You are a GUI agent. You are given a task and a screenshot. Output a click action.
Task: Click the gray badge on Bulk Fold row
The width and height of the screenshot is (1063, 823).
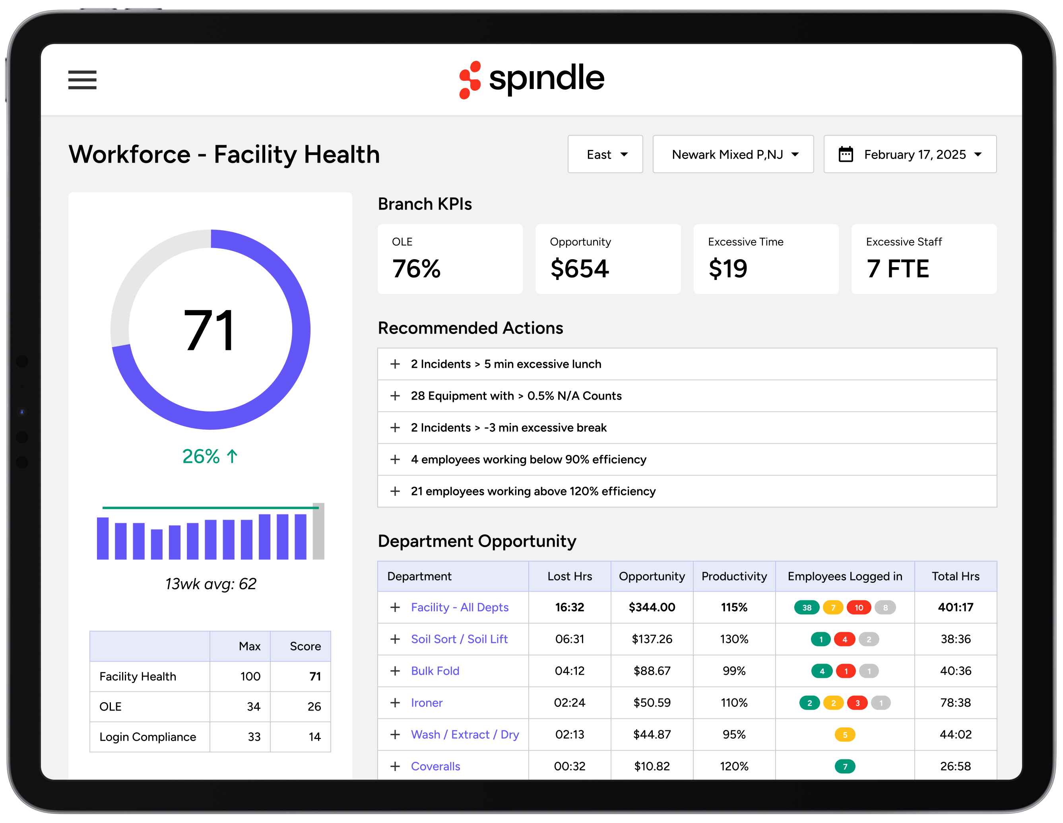click(x=869, y=671)
